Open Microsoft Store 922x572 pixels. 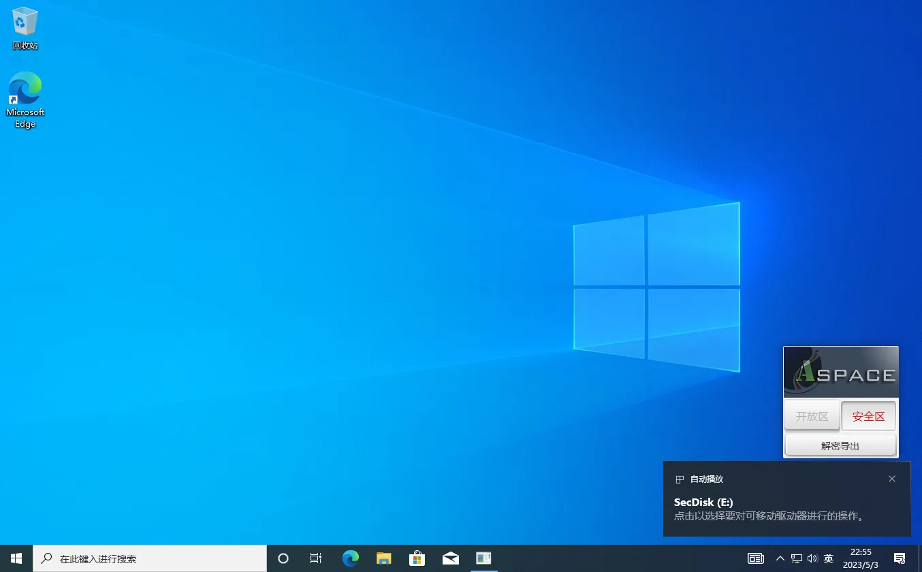coord(417,558)
